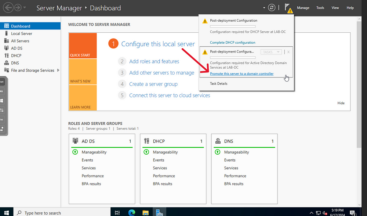
Task: Open Performance in DHCP tile
Action: (x=164, y=176)
